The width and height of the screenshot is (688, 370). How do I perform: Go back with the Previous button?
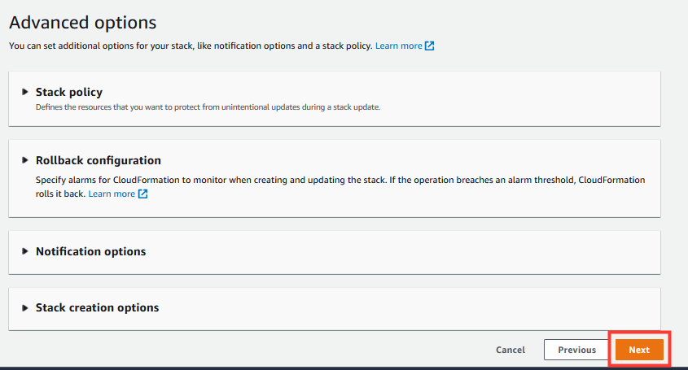point(576,350)
